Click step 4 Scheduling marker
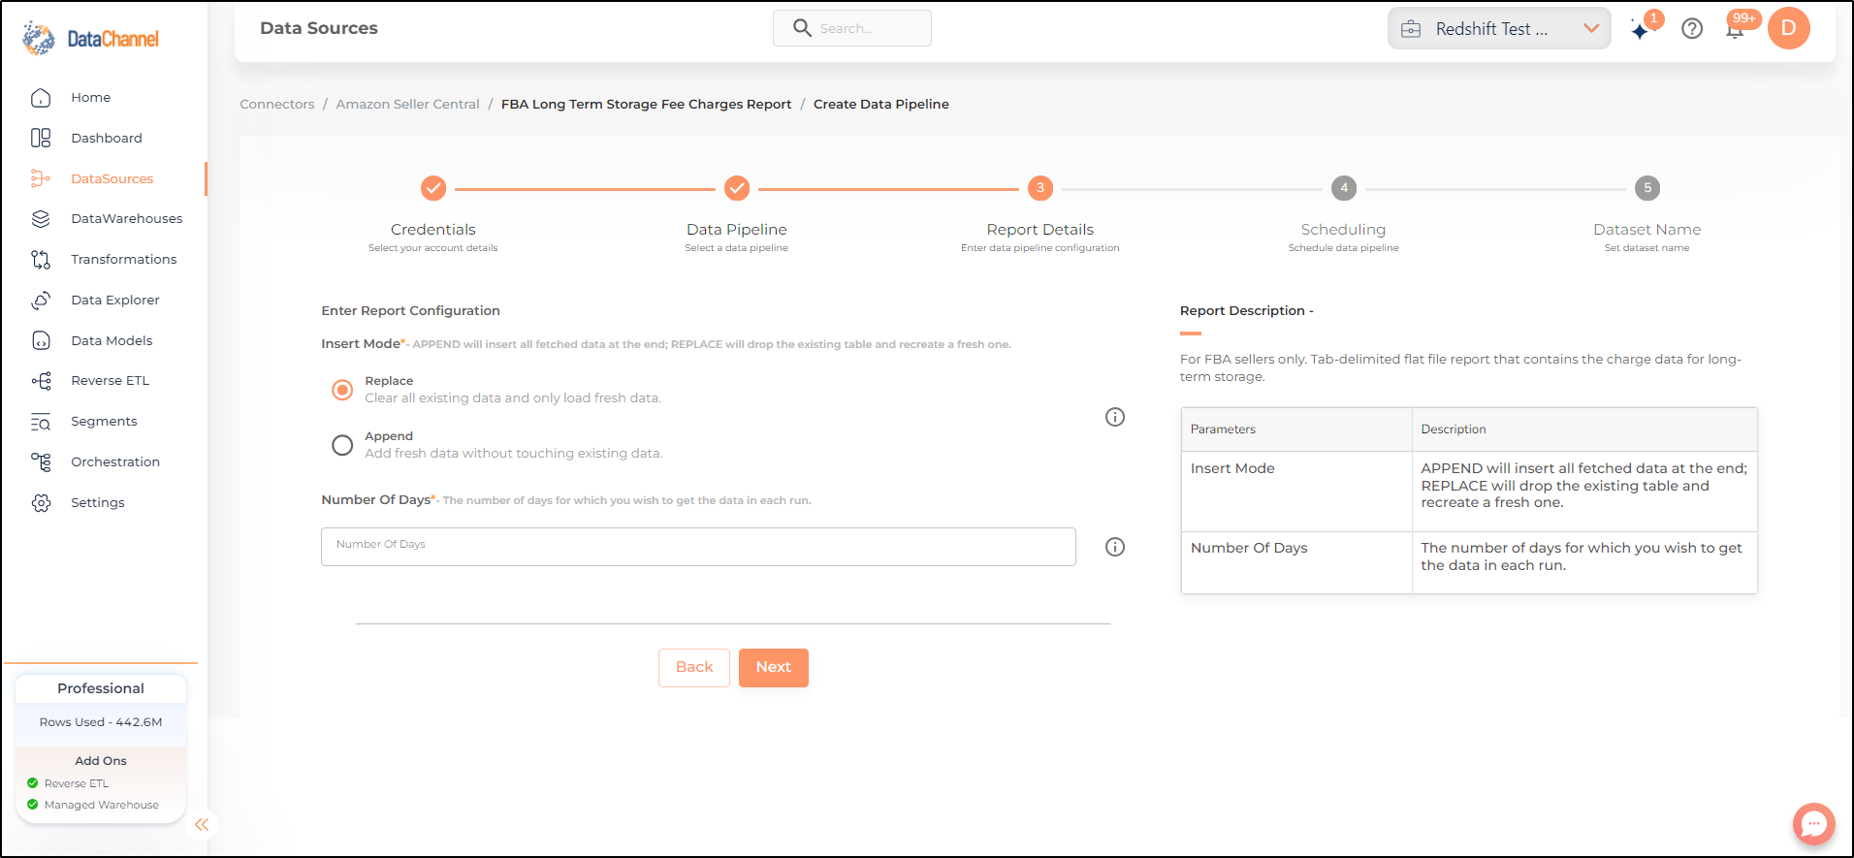1854x858 pixels. point(1344,188)
